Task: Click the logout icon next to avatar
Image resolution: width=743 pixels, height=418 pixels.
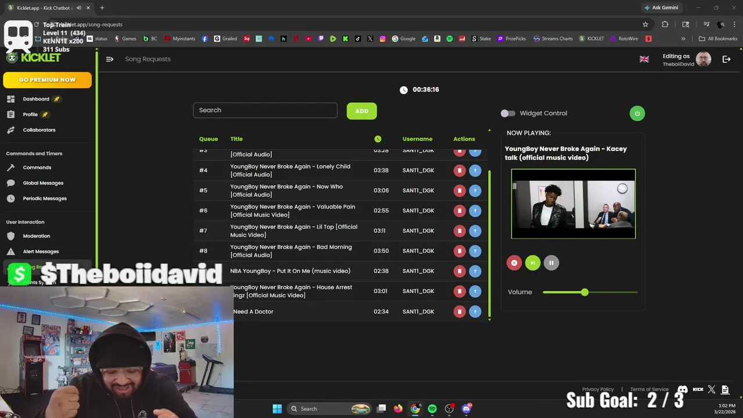Action: [x=726, y=59]
